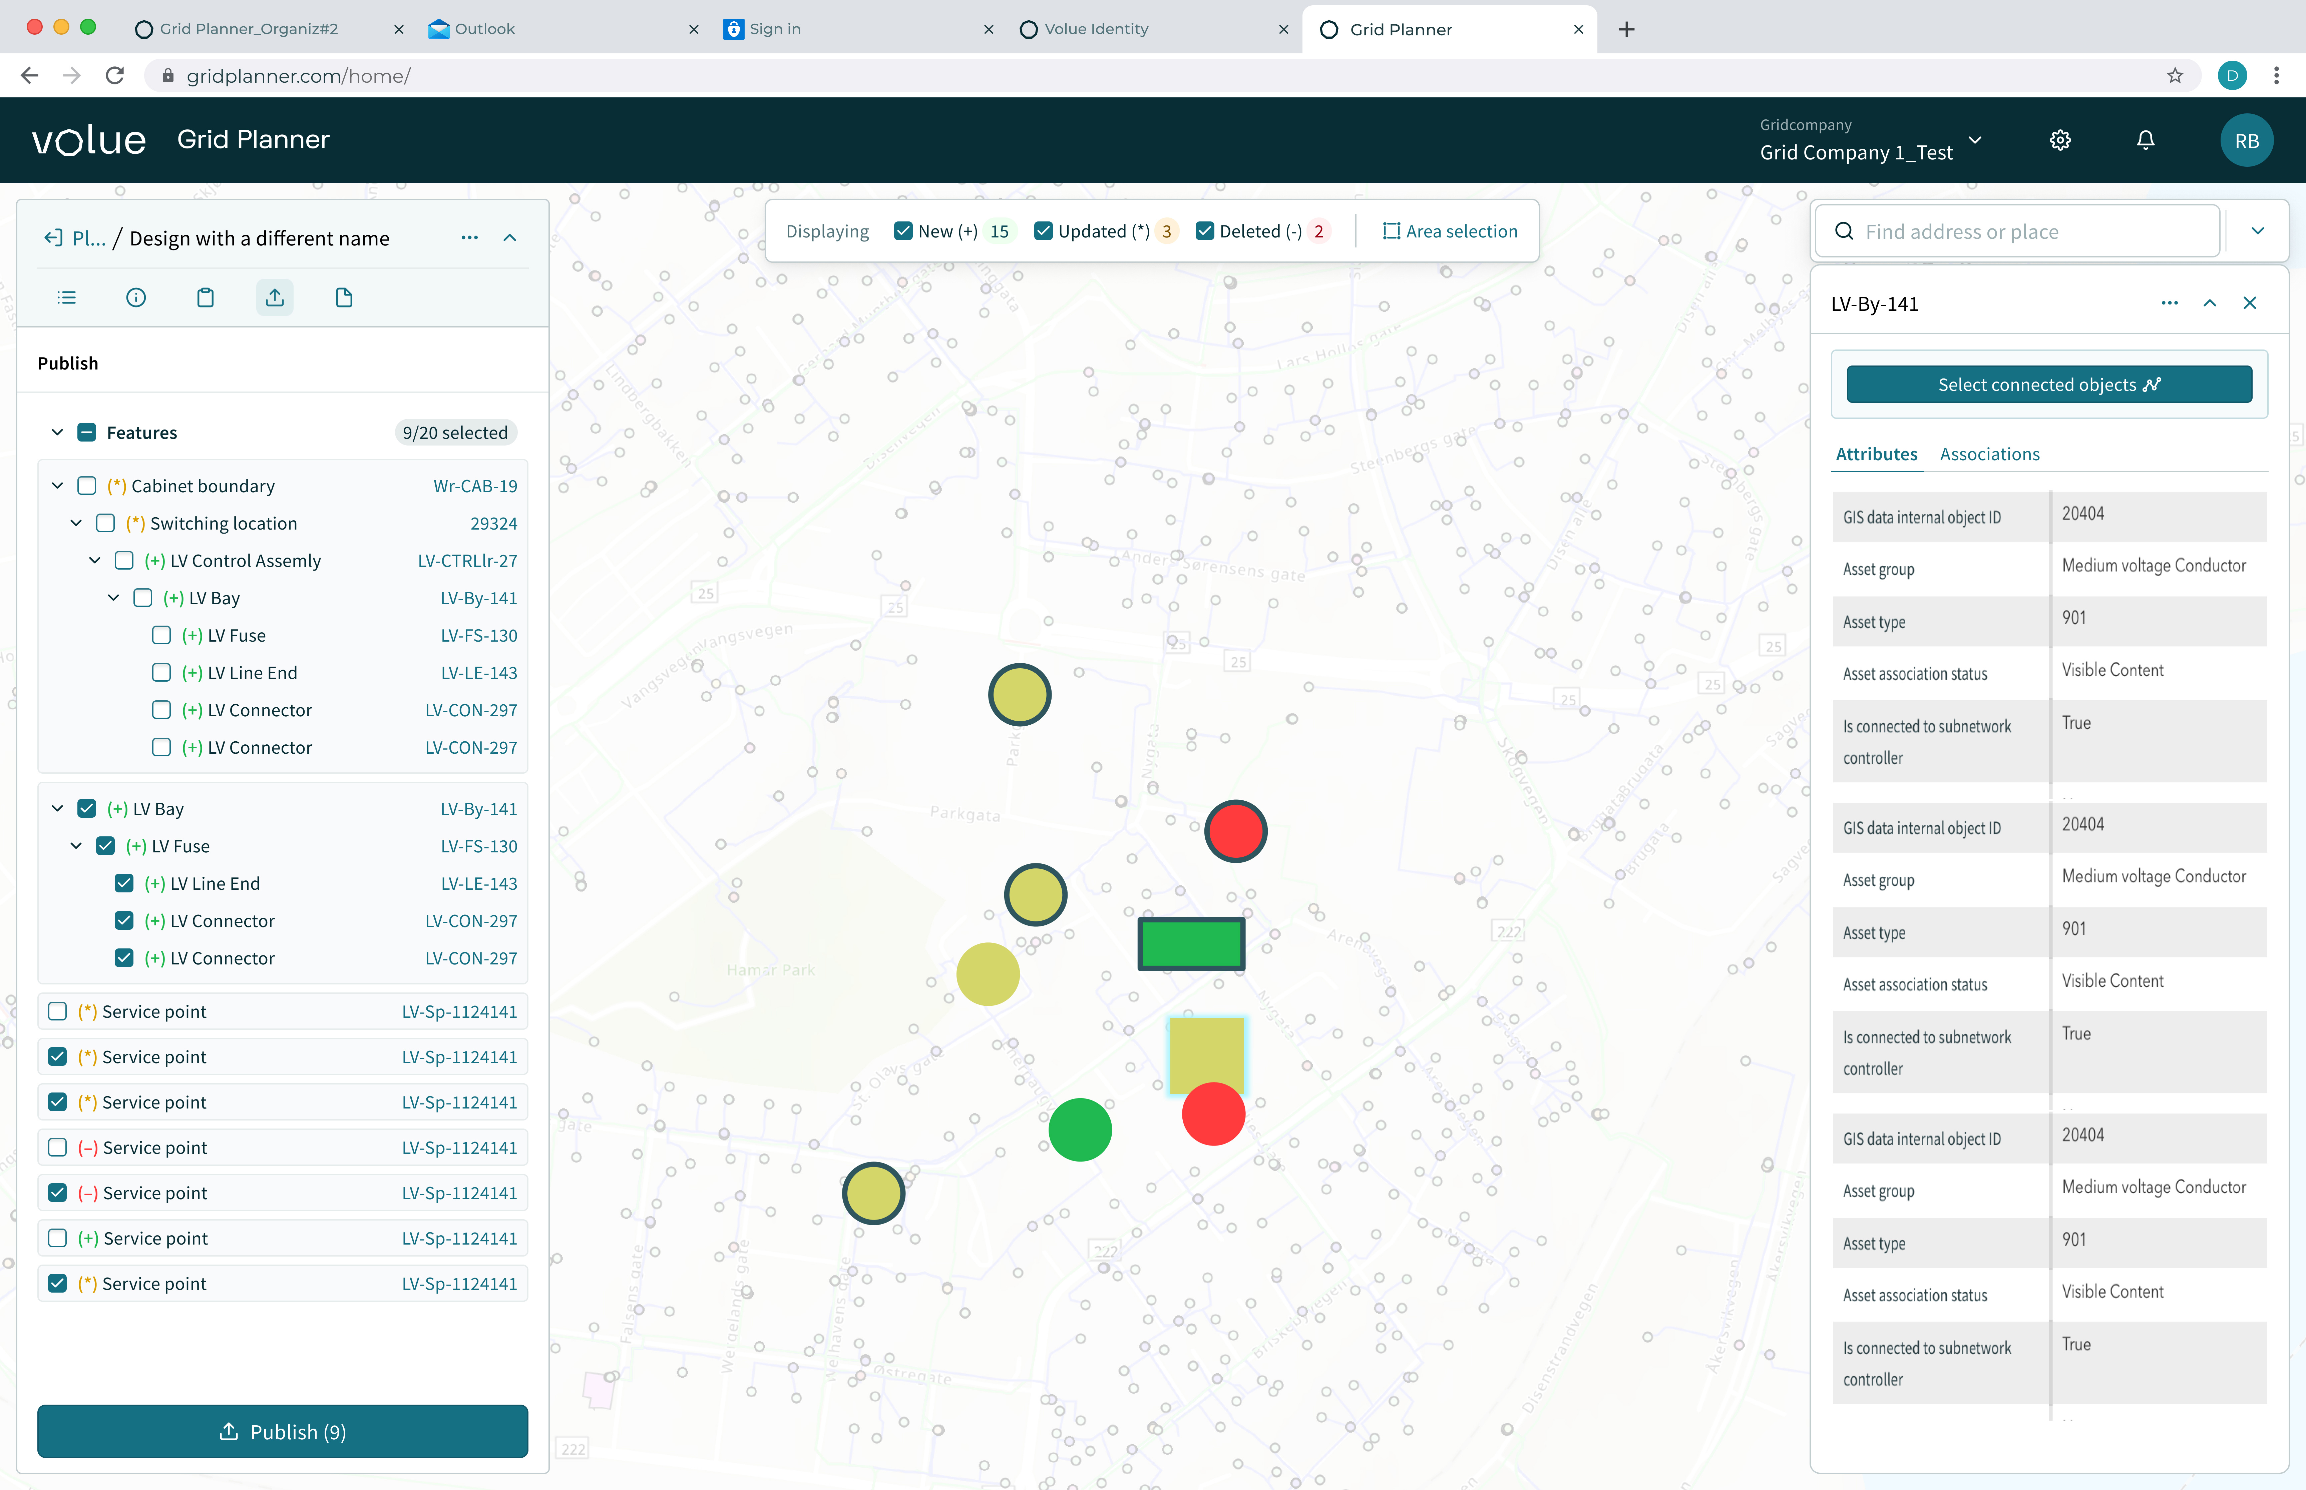Click the Volue logo

coord(89,140)
